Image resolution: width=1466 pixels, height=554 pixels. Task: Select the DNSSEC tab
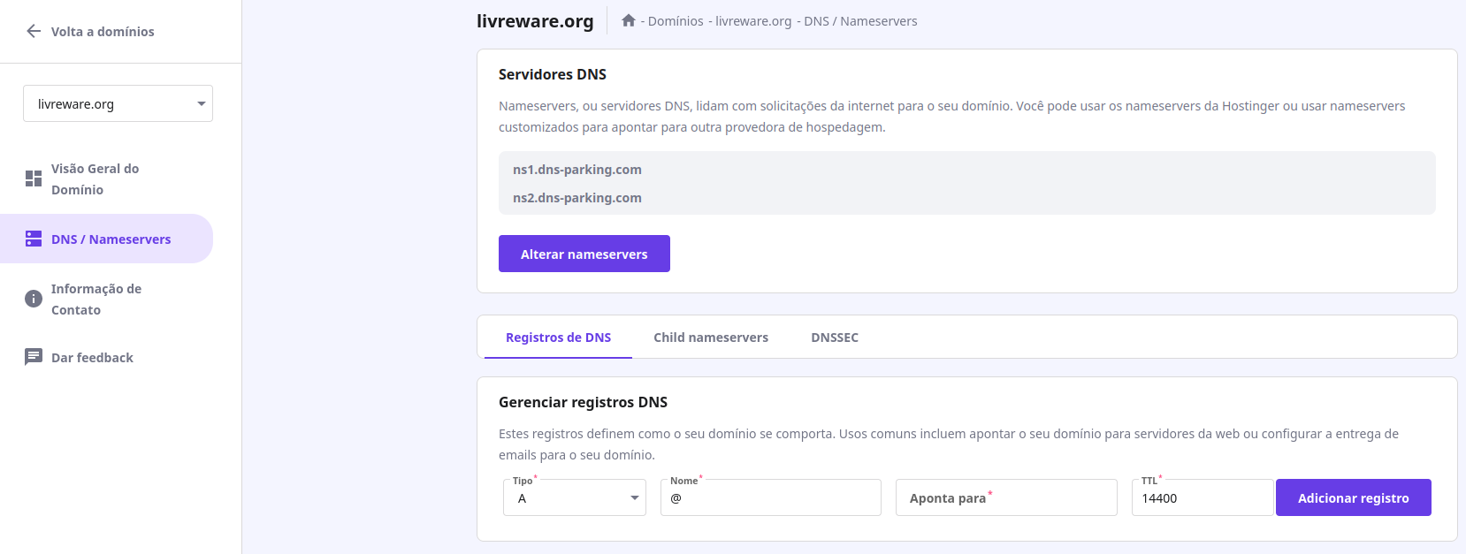tap(834, 338)
